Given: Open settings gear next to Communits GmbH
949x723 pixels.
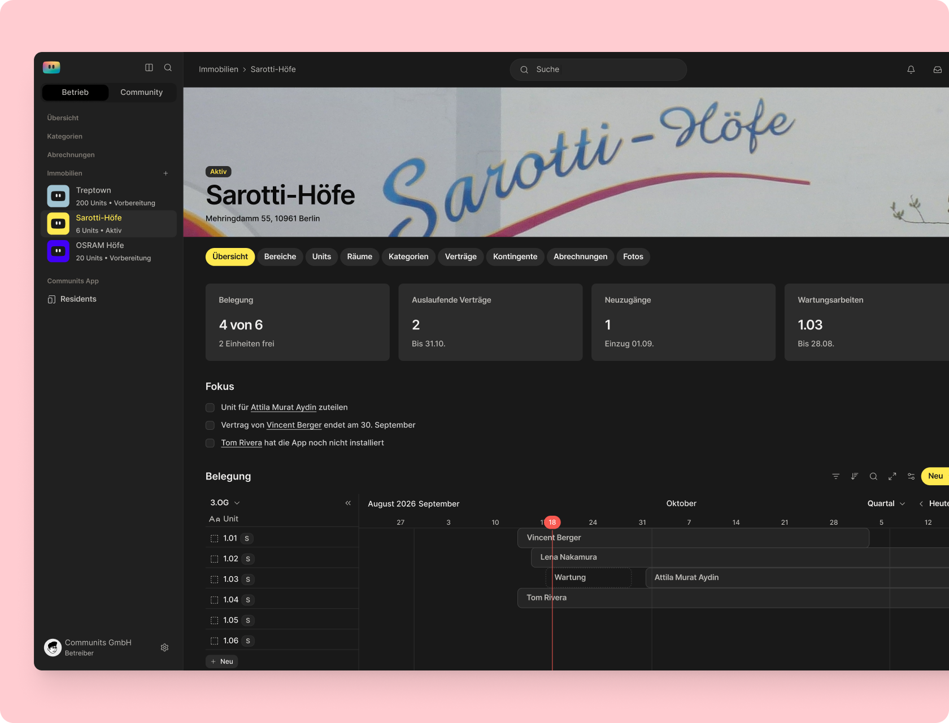Looking at the screenshot, I should coord(165,647).
